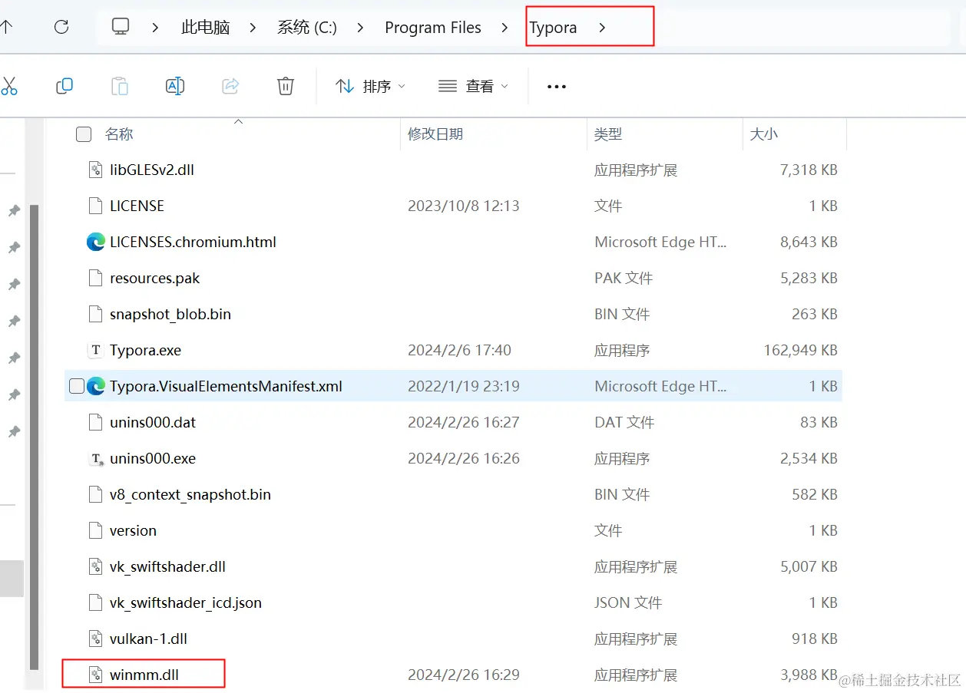Select the Typora.exe file name
Image resolution: width=966 pixels, height=693 pixels.
pos(145,350)
